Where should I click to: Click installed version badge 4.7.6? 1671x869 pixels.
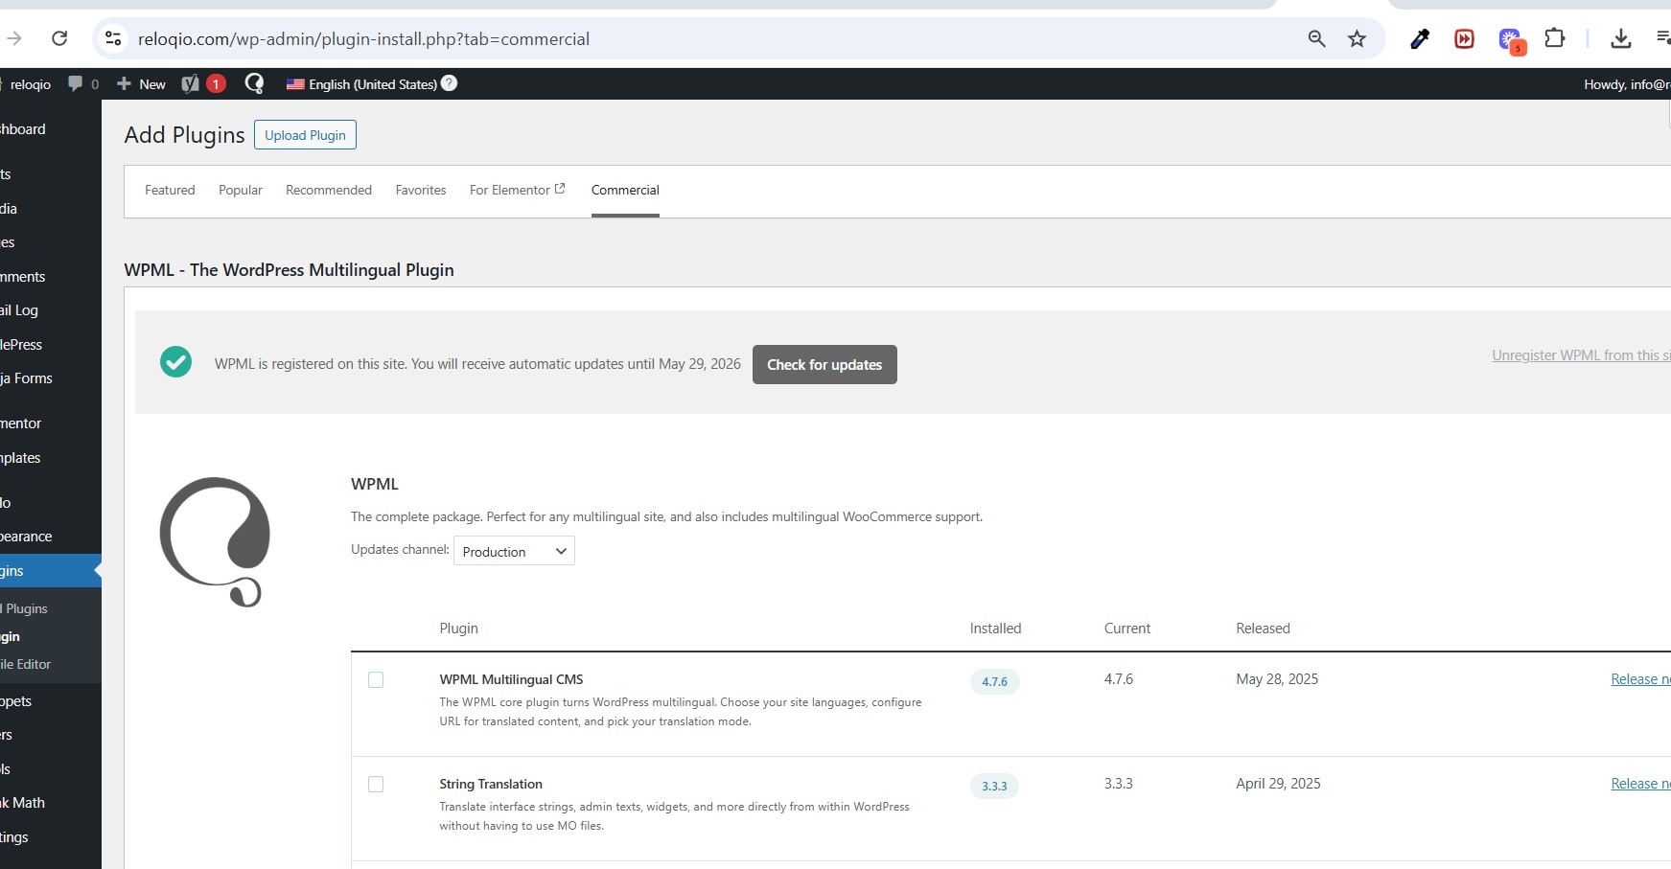coord(994,681)
